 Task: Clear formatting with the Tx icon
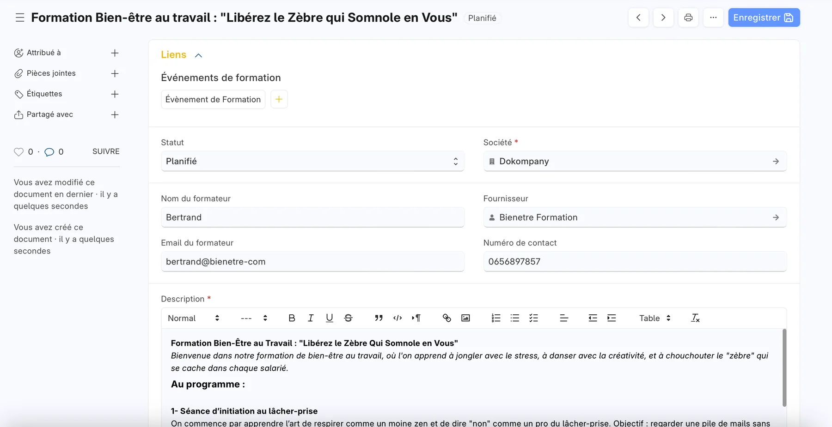click(695, 318)
